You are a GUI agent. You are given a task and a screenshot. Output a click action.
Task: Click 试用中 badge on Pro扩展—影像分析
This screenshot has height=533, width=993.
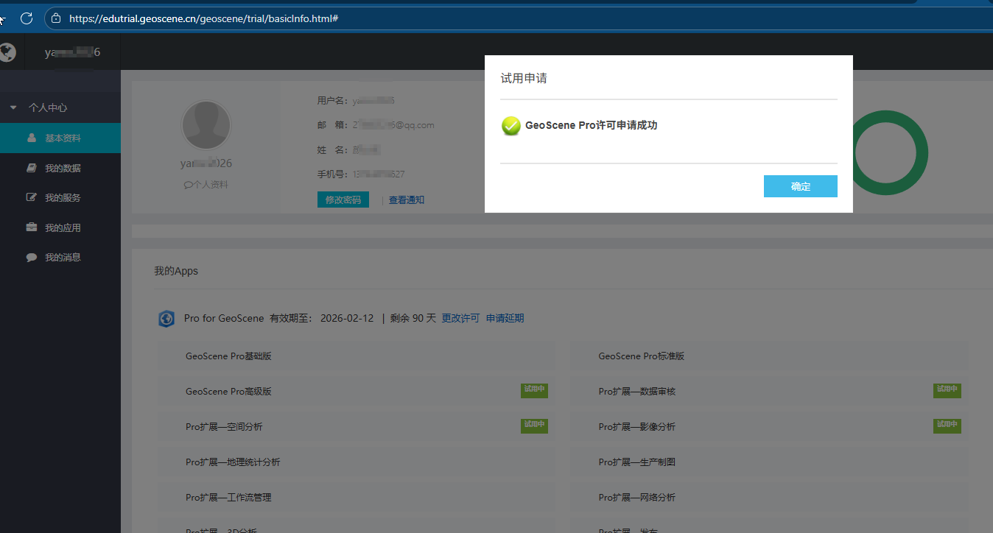[x=947, y=426]
